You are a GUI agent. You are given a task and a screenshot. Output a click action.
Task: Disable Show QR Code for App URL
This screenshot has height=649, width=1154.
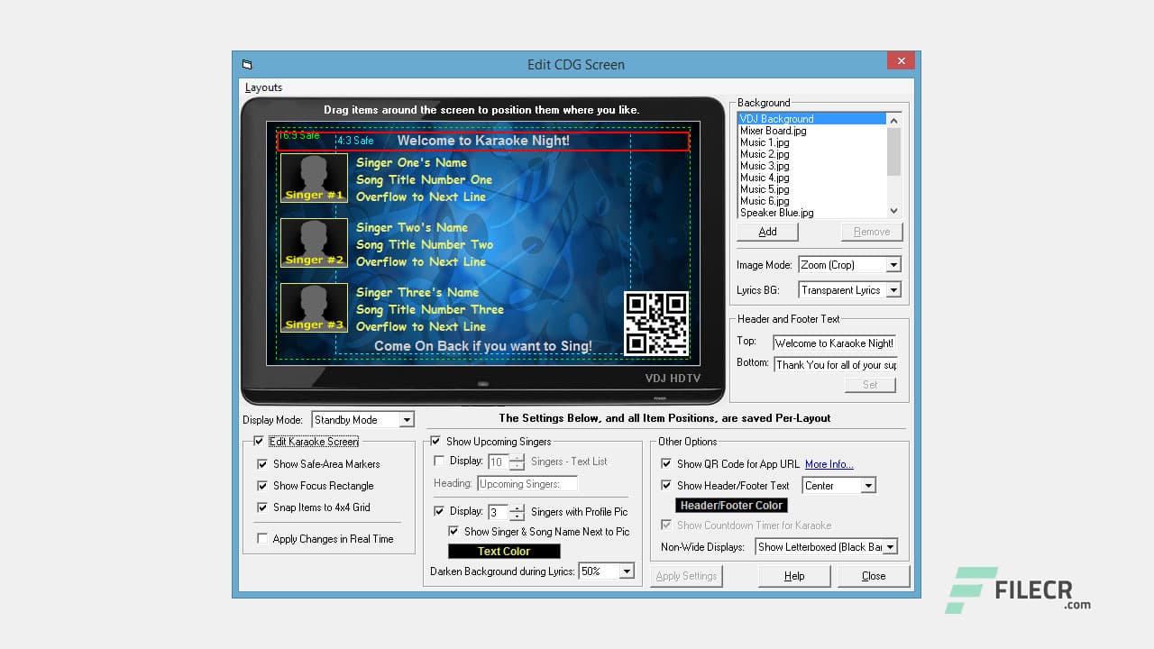665,463
